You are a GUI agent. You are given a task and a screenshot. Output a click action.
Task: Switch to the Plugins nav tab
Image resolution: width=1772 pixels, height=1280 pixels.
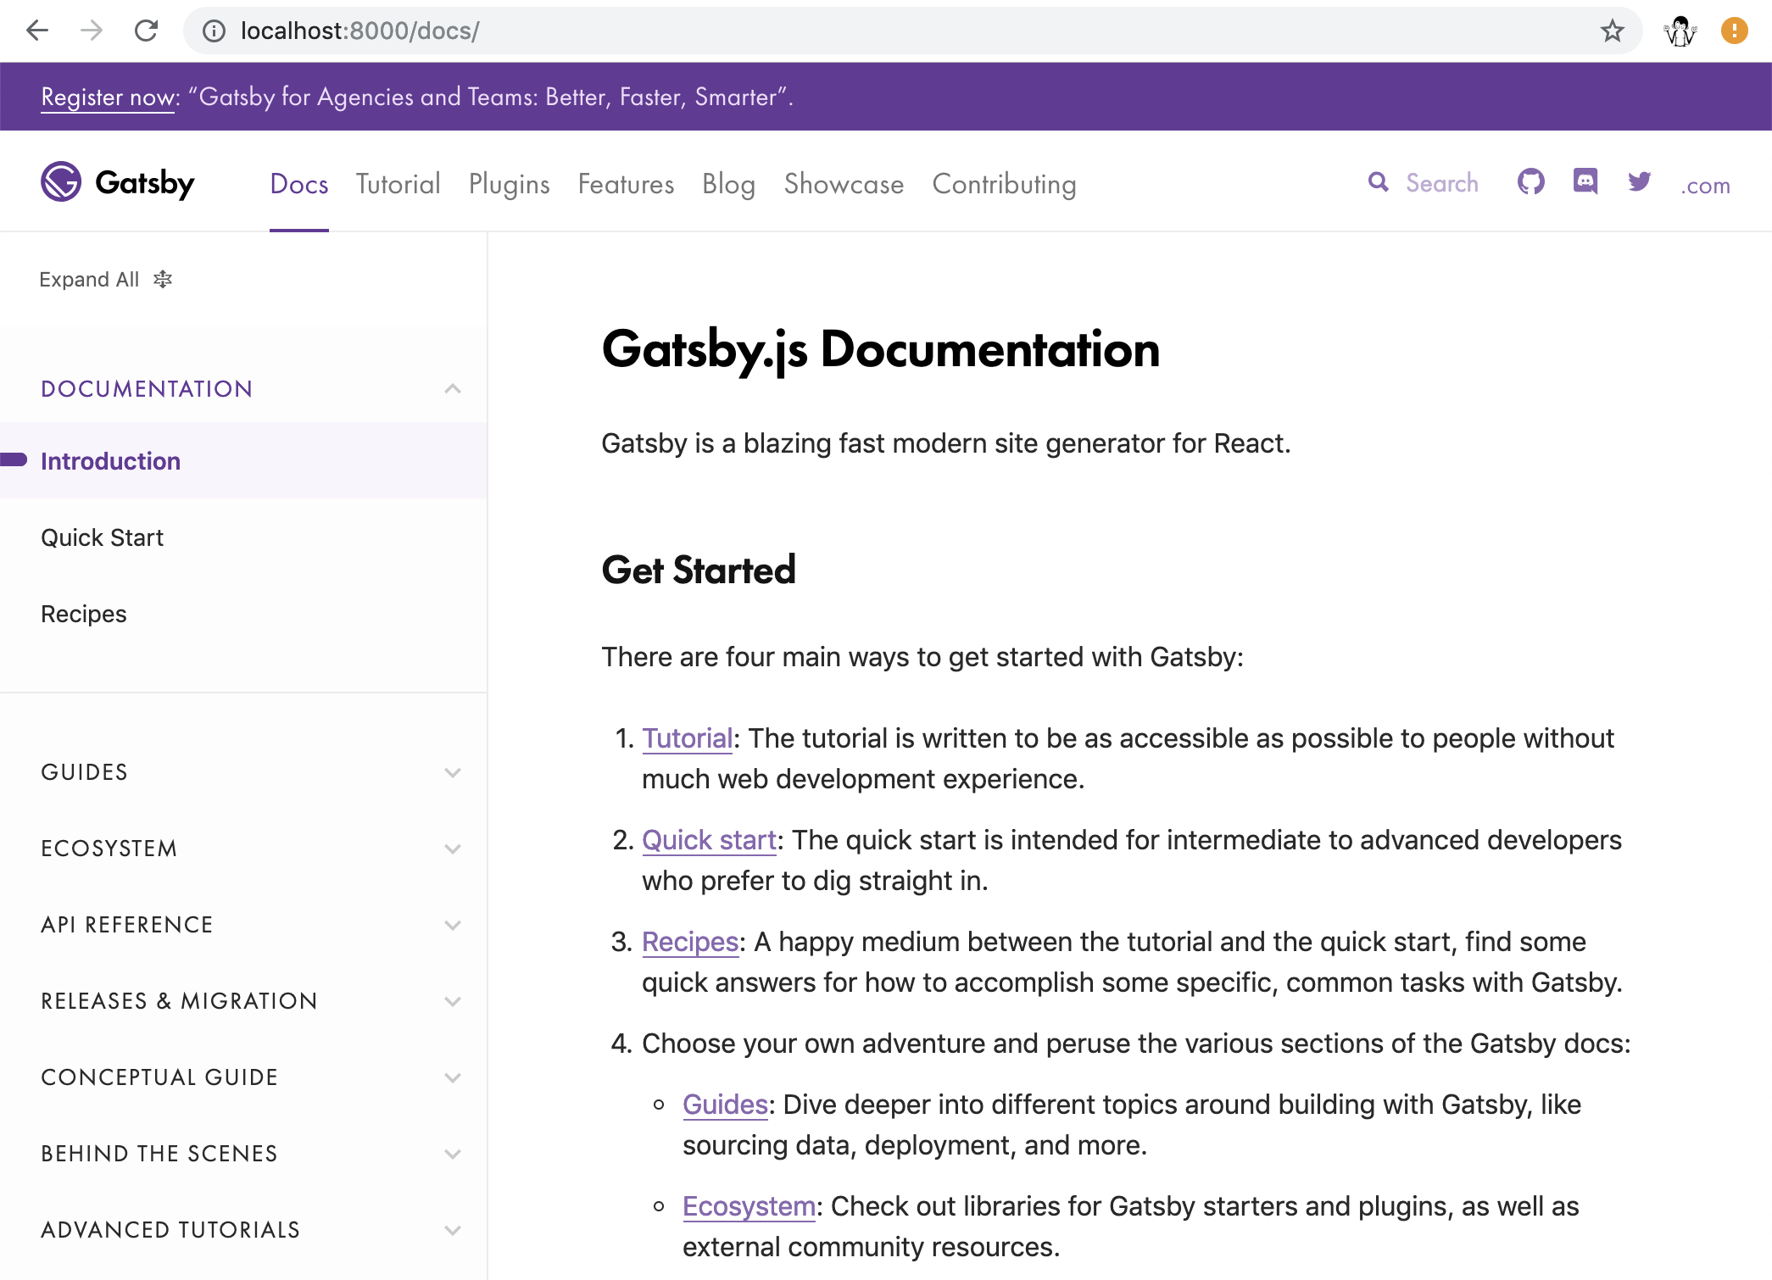coord(509,184)
